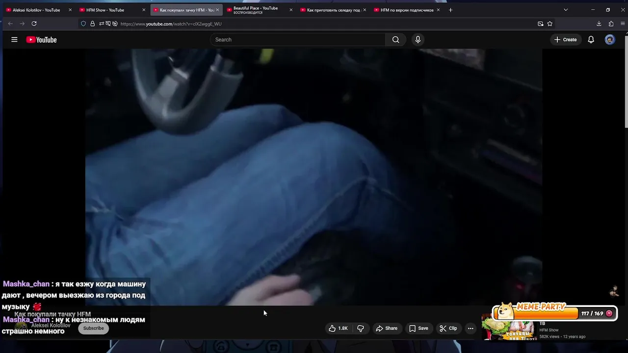Click the search magnifier button
Screen dimensions: 628x353
click(396, 40)
